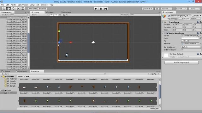The width and height of the screenshot is (202, 113).
Task: Open the Component menu
Action: [34, 5]
